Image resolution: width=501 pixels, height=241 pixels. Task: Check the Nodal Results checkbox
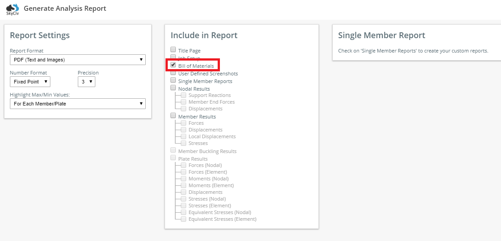(x=173, y=88)
